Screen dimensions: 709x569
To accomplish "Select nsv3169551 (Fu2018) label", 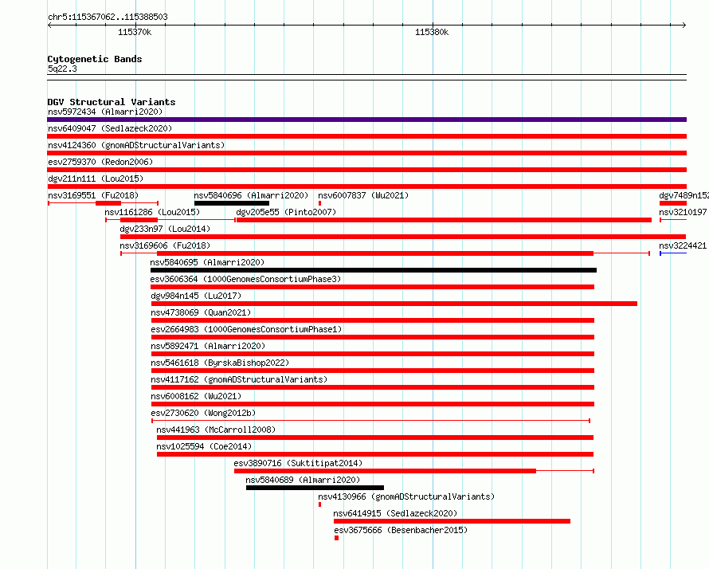I will pyautogui.click(x=93, y=195).
